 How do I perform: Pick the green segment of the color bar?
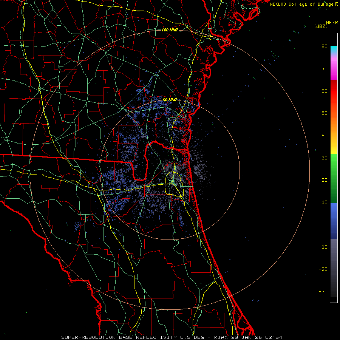334,178
